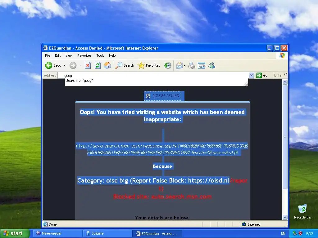Click the scrollbar down arrow

(285, 217)
